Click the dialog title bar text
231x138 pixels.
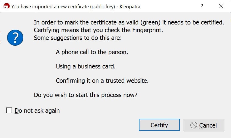click(x=76, y=7)
